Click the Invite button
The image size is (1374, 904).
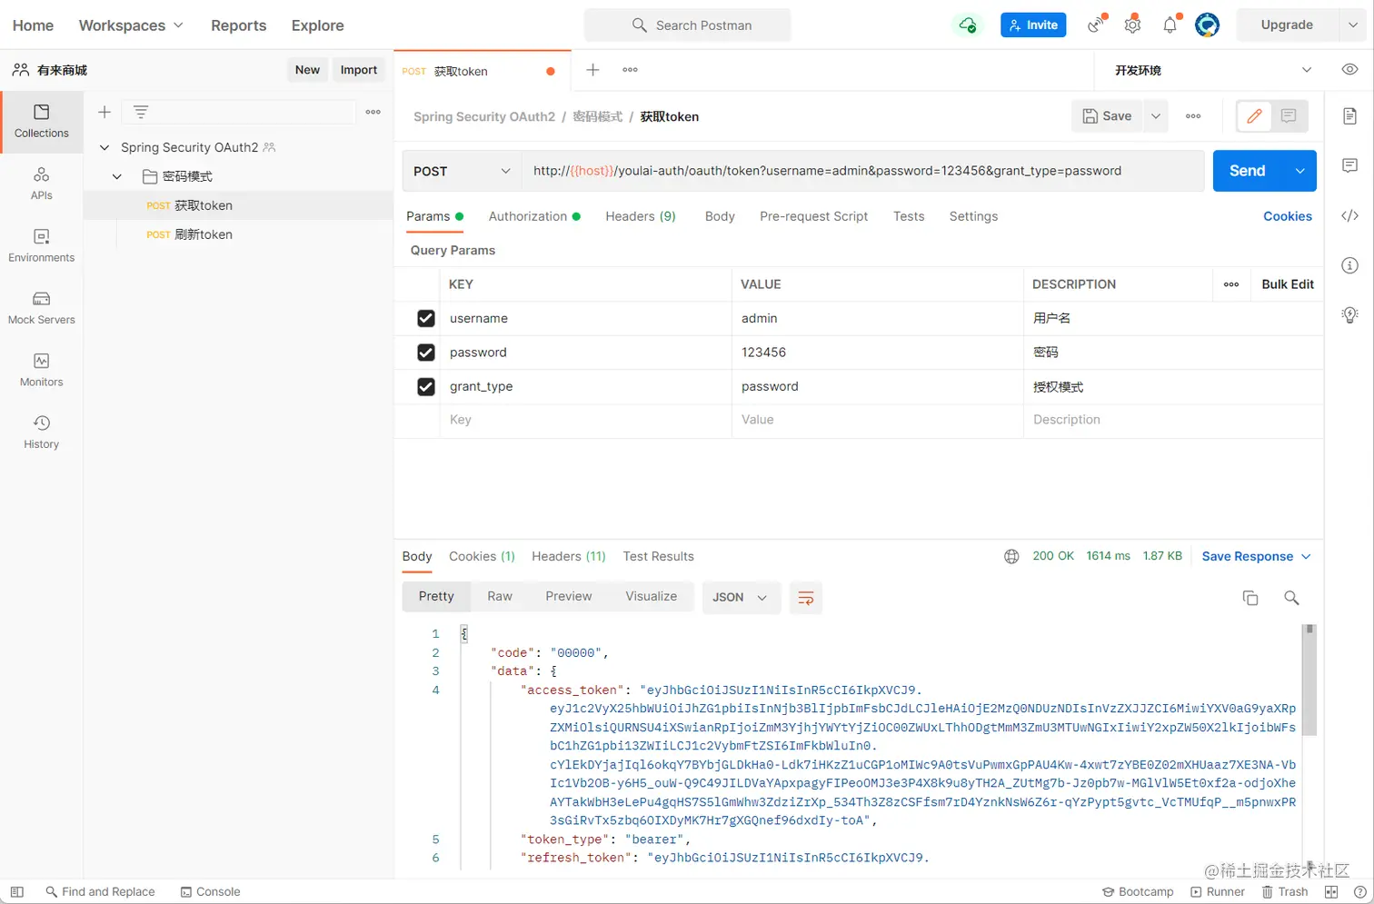pyautogui.click(x=1033, y=25)
